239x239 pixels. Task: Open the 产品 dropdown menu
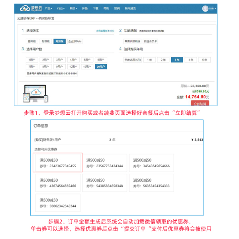click(48, 8)
